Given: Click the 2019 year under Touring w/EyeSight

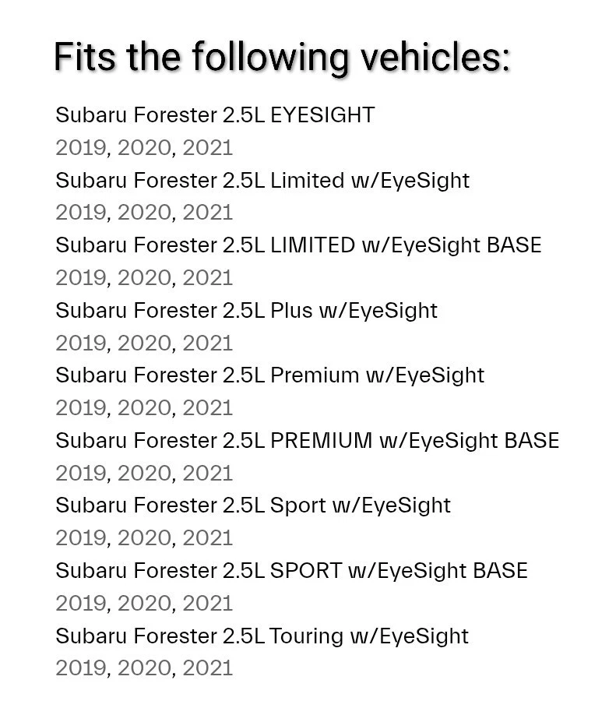Looking at the screenshot, I should pos(81,668).
